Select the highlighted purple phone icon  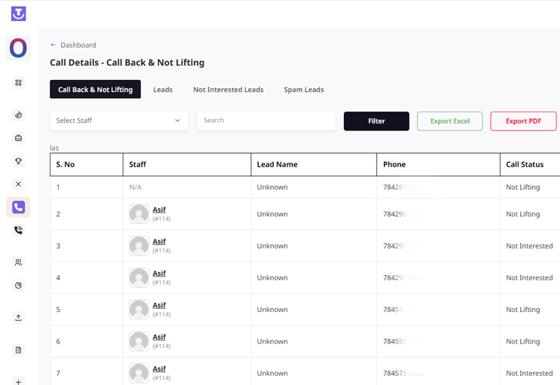click(x=19, y=207)
